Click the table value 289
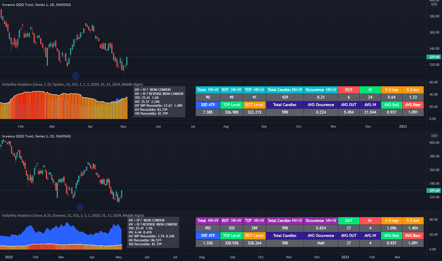Image resolution: width=442 pixels, height=261 pixels. [x=254, y=228]
